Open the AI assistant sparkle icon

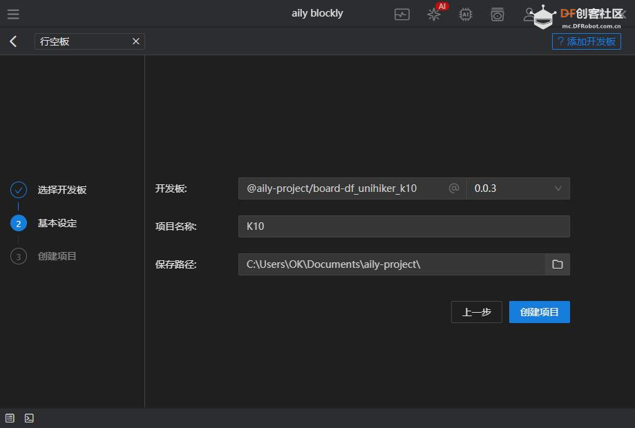click(434, 14)
